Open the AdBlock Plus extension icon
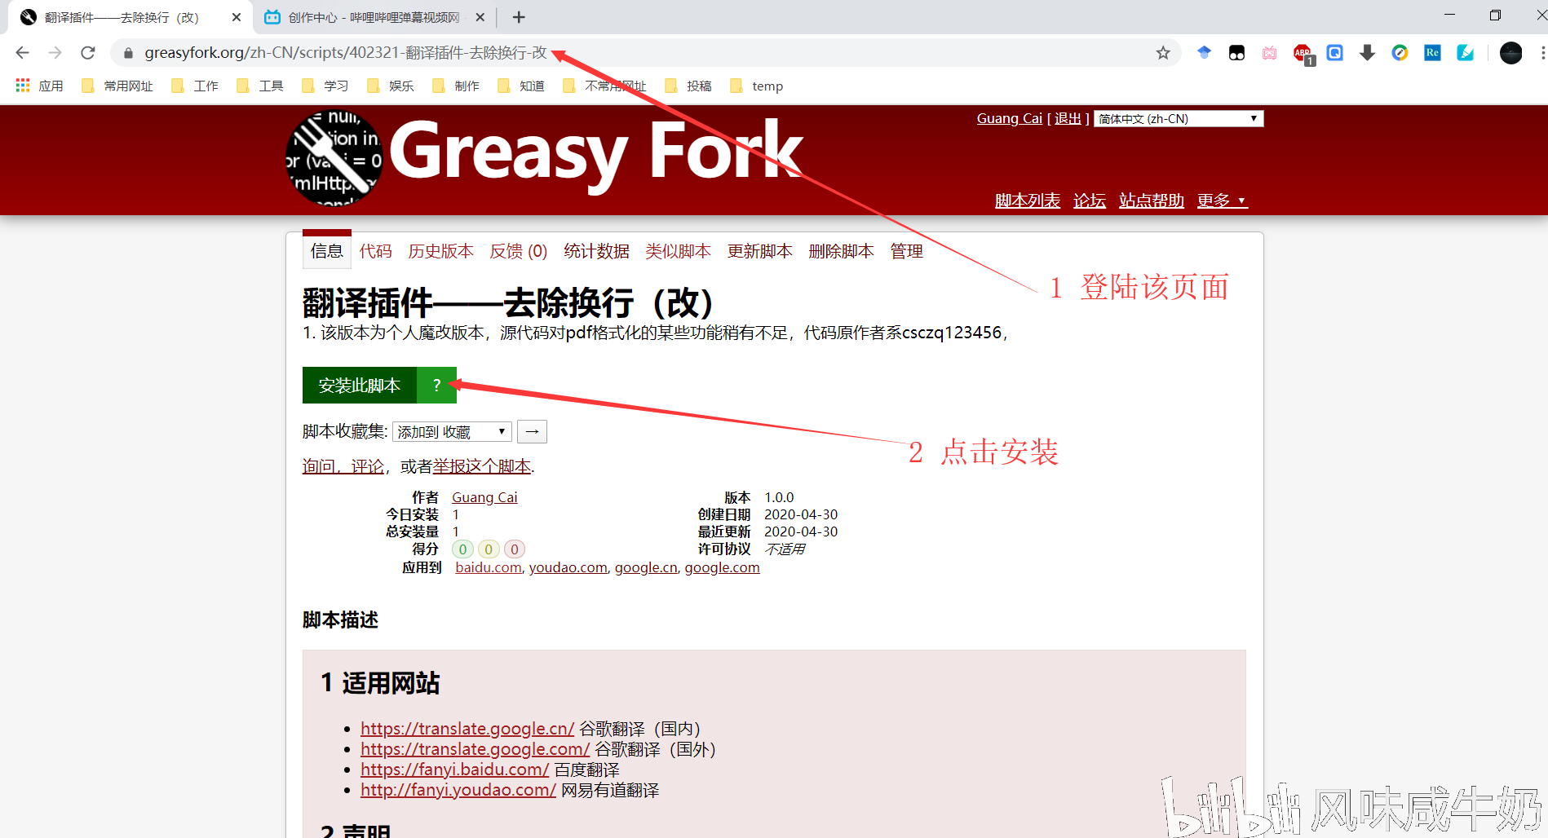Screen dimensions: 1548x838 click(1303, 54)
